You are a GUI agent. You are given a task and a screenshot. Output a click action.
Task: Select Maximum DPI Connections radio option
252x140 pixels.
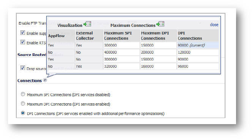click(23, 104)
